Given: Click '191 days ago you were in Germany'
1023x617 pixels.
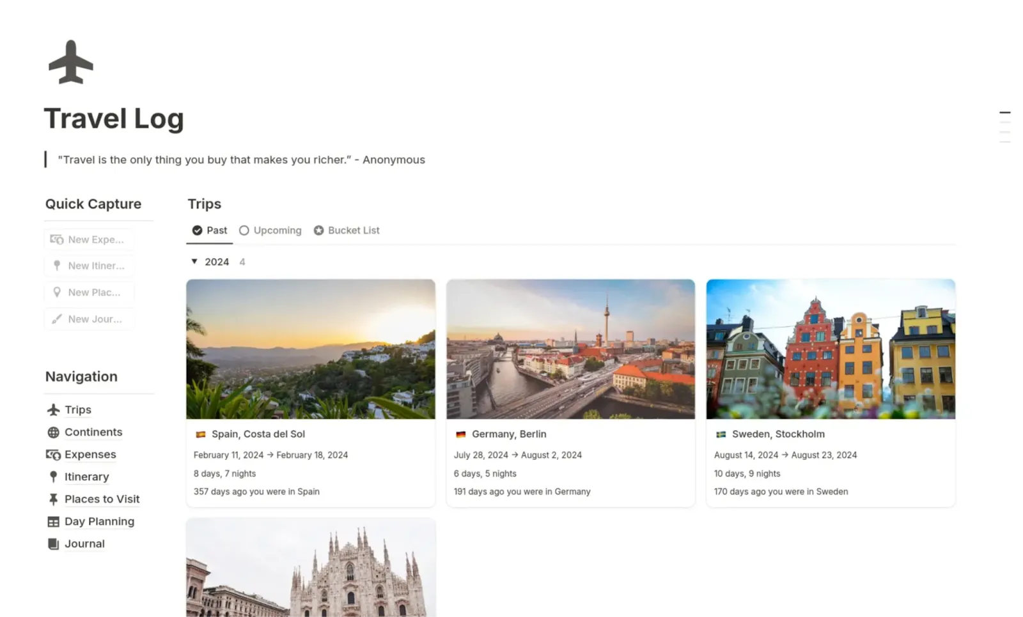Looking at the screenshot, I should point(522,492).
